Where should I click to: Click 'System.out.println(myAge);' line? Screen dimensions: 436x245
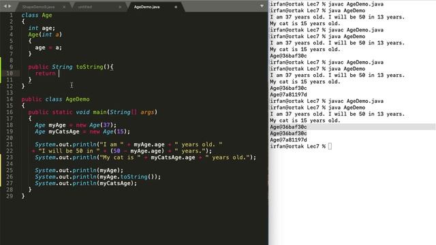79,170
